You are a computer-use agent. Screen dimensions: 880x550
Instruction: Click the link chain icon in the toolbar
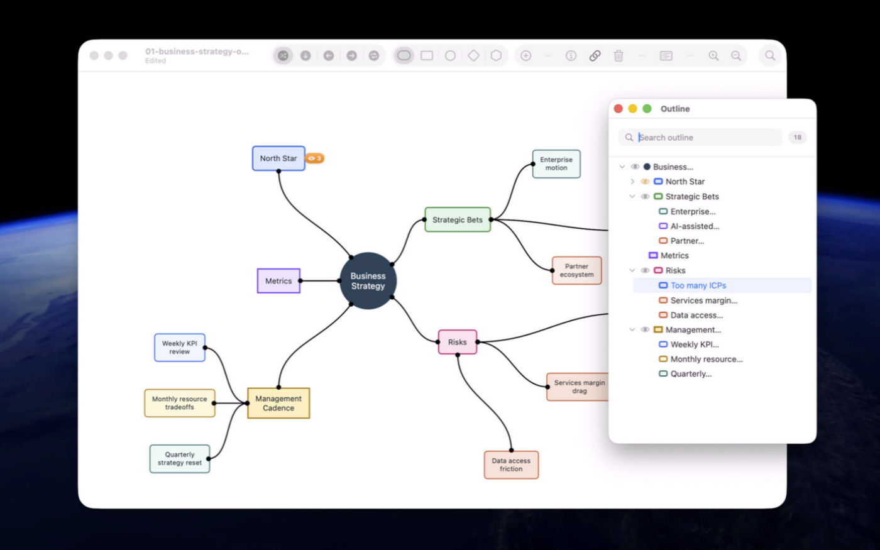[595, 56]
